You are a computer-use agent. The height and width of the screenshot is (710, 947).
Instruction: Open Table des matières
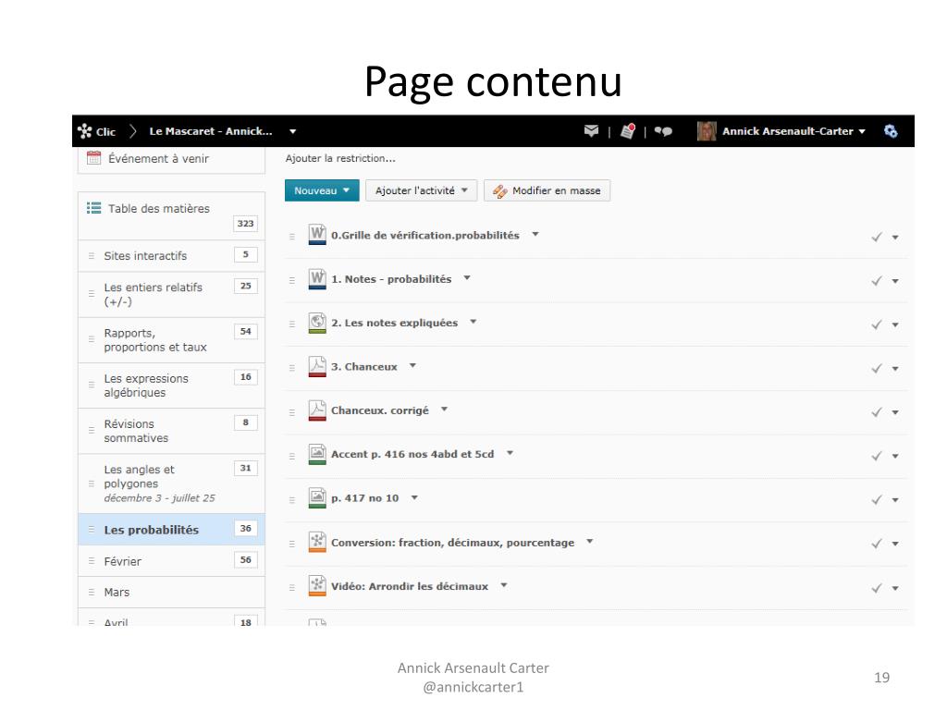159,208
